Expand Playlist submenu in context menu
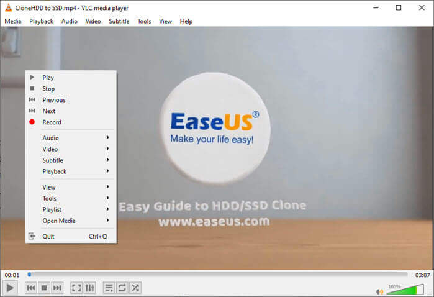Image resolution: width=434 pixels, height=297 pixels. [71, 209]
